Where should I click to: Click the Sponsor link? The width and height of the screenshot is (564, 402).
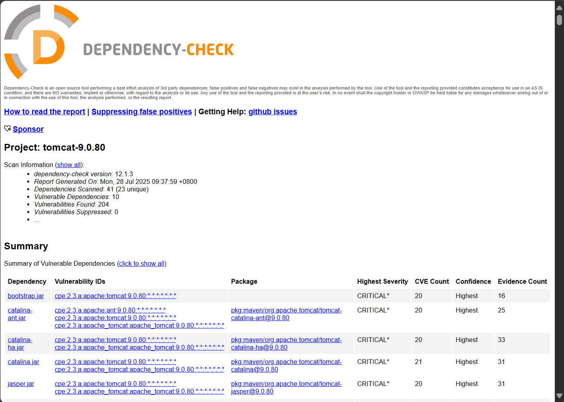pos(28,129)
